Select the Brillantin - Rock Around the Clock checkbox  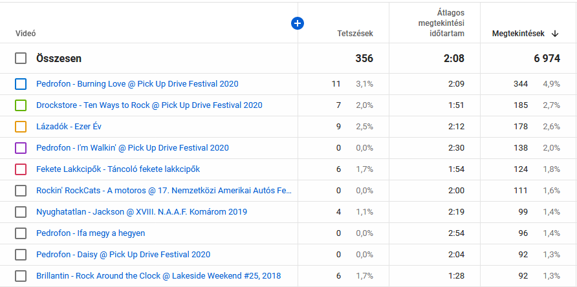pyautogui.click(x=21, y=276)
